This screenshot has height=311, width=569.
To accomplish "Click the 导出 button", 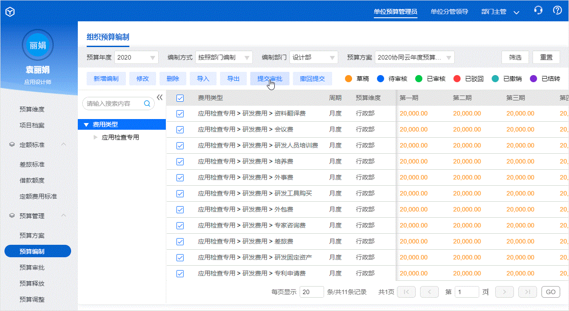I will tap(233, 79).
